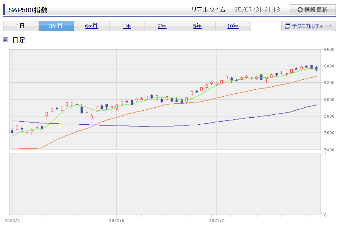Click the S&P500指数 title text
This screenshot has width=337, height=226.
[28, 10]
